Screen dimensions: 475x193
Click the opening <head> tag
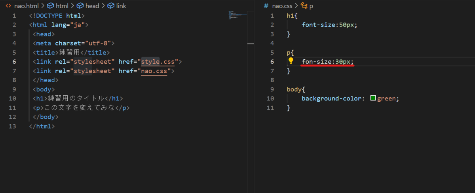pos(44,34)
